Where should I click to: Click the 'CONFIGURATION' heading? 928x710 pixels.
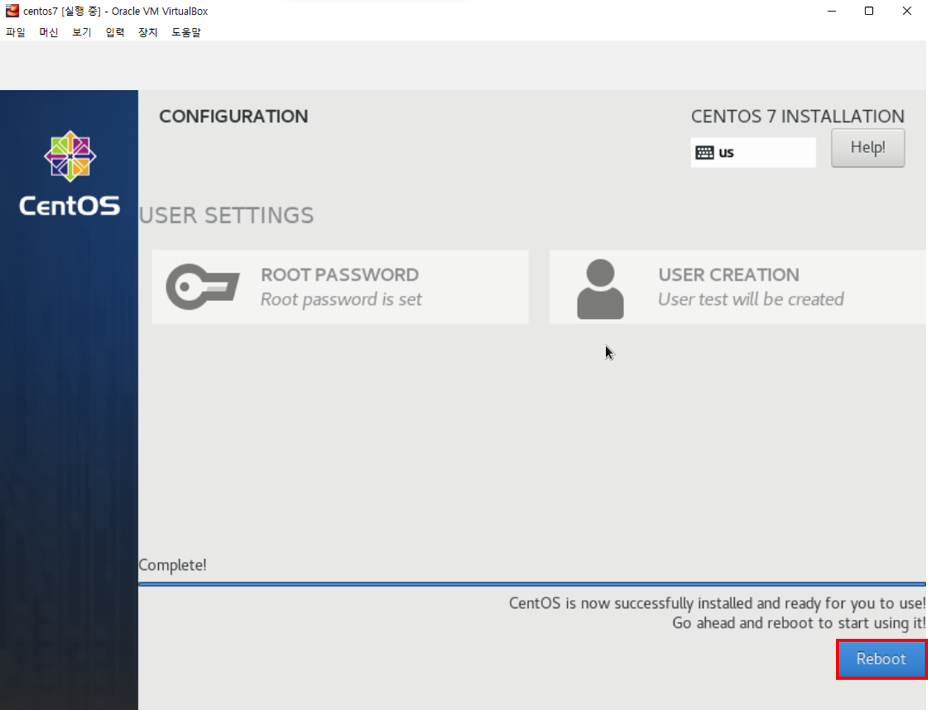234,116
